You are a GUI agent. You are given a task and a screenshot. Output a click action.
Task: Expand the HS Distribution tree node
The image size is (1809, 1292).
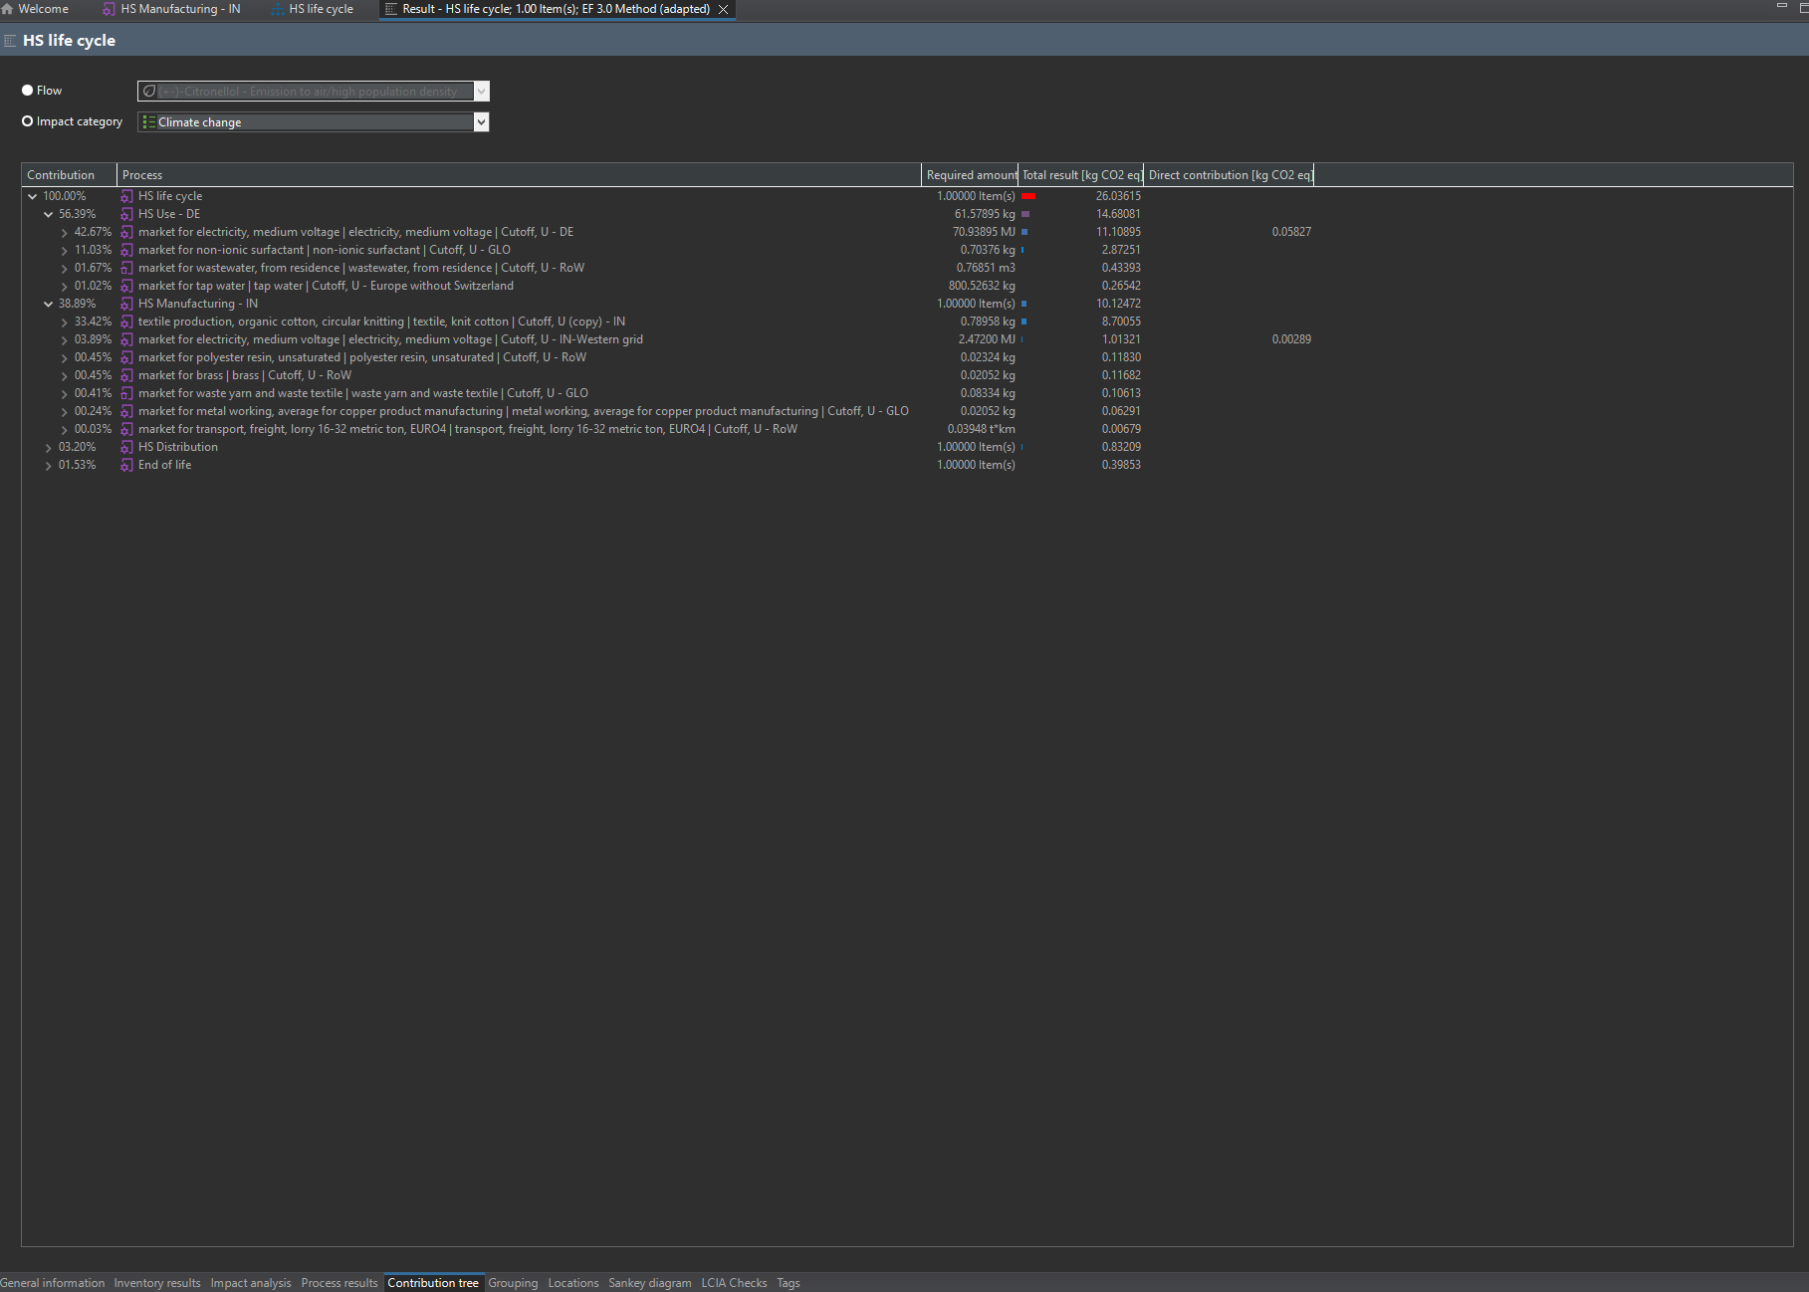(48, 447)
